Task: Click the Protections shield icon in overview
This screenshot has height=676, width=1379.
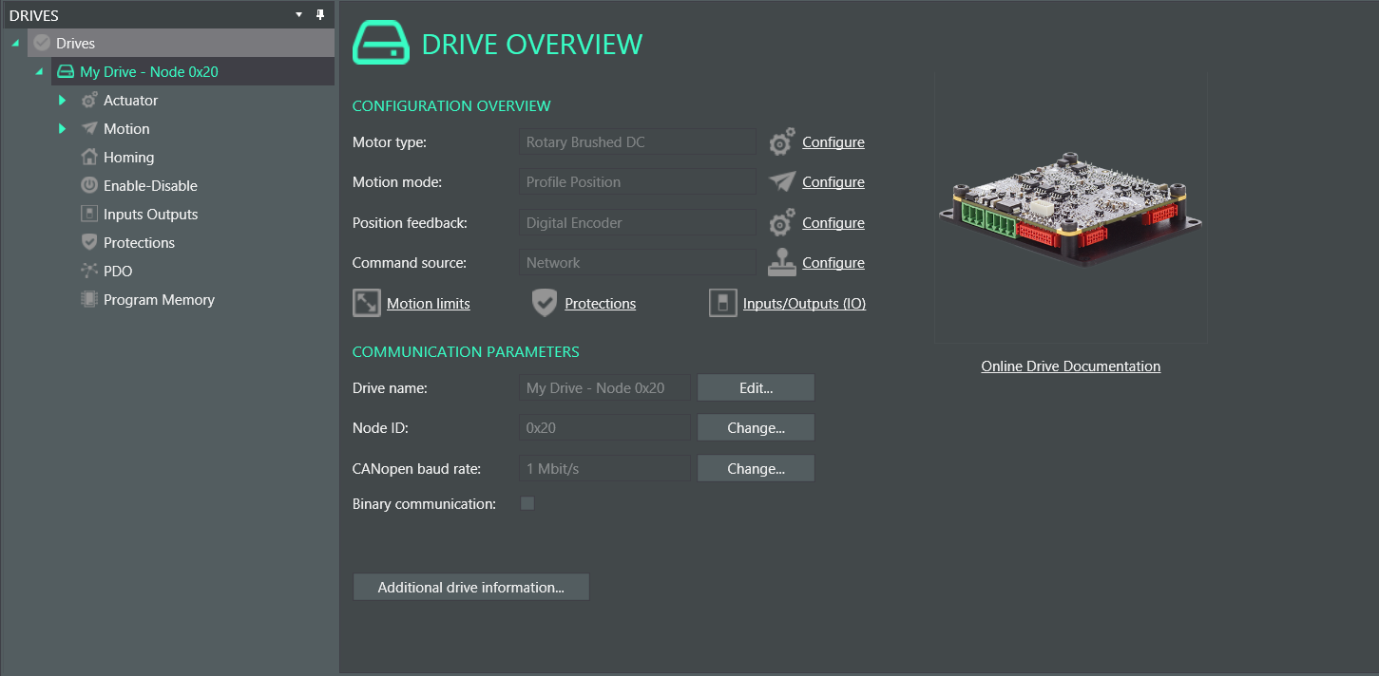Action: tap(544, 304)
